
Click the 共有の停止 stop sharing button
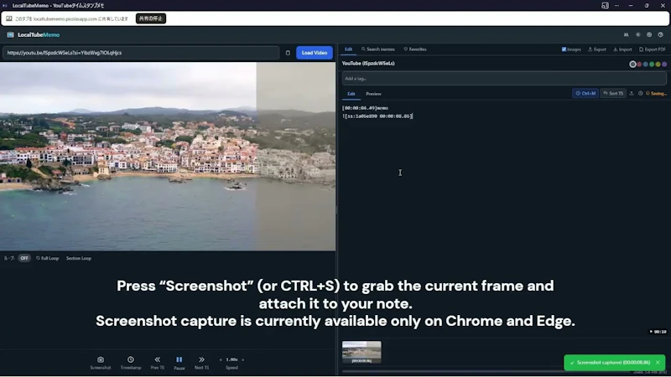click(x=151, y=18)
